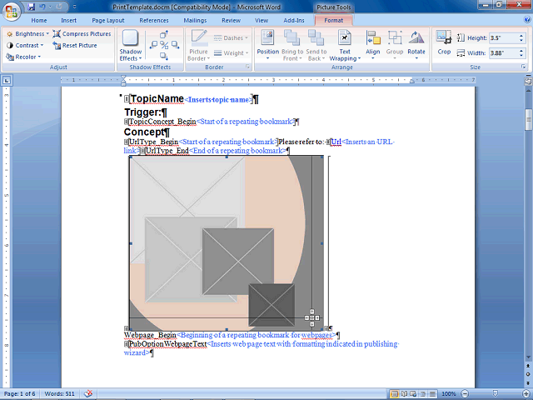Open the Group menu
Screen dimensions: 533x400
395,46
